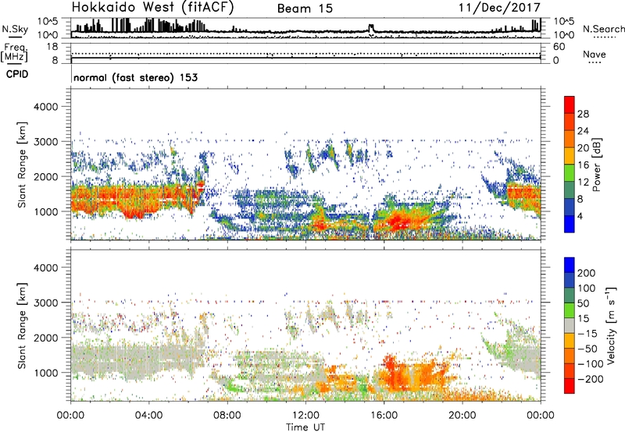625x432 pixels.
Task: Click the 'Slant Range [km]' label of power panel
Action: (x=22, y=165)
